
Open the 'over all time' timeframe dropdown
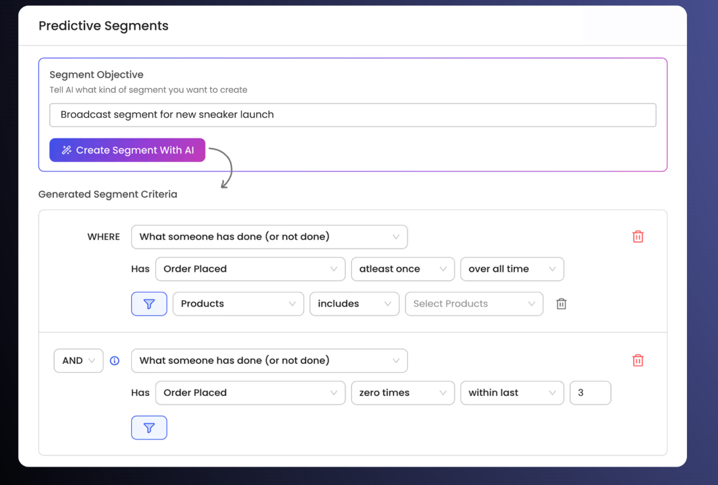(x=511, y=269)
